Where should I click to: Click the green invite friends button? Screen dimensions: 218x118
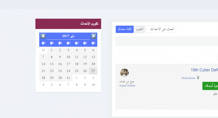coord(210,86)
